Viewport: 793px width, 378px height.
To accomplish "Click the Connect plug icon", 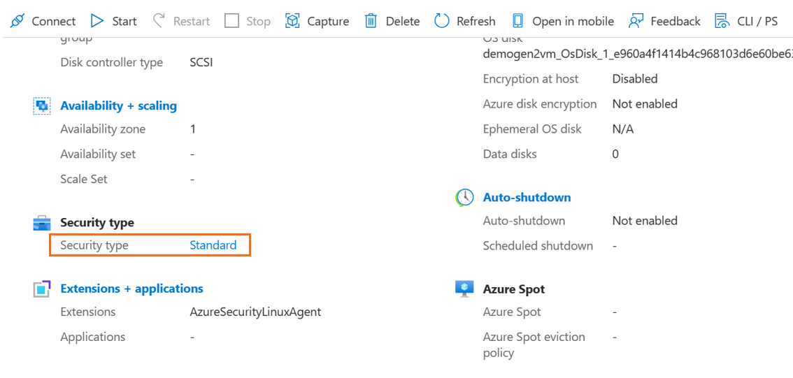I will click(17, 21).
